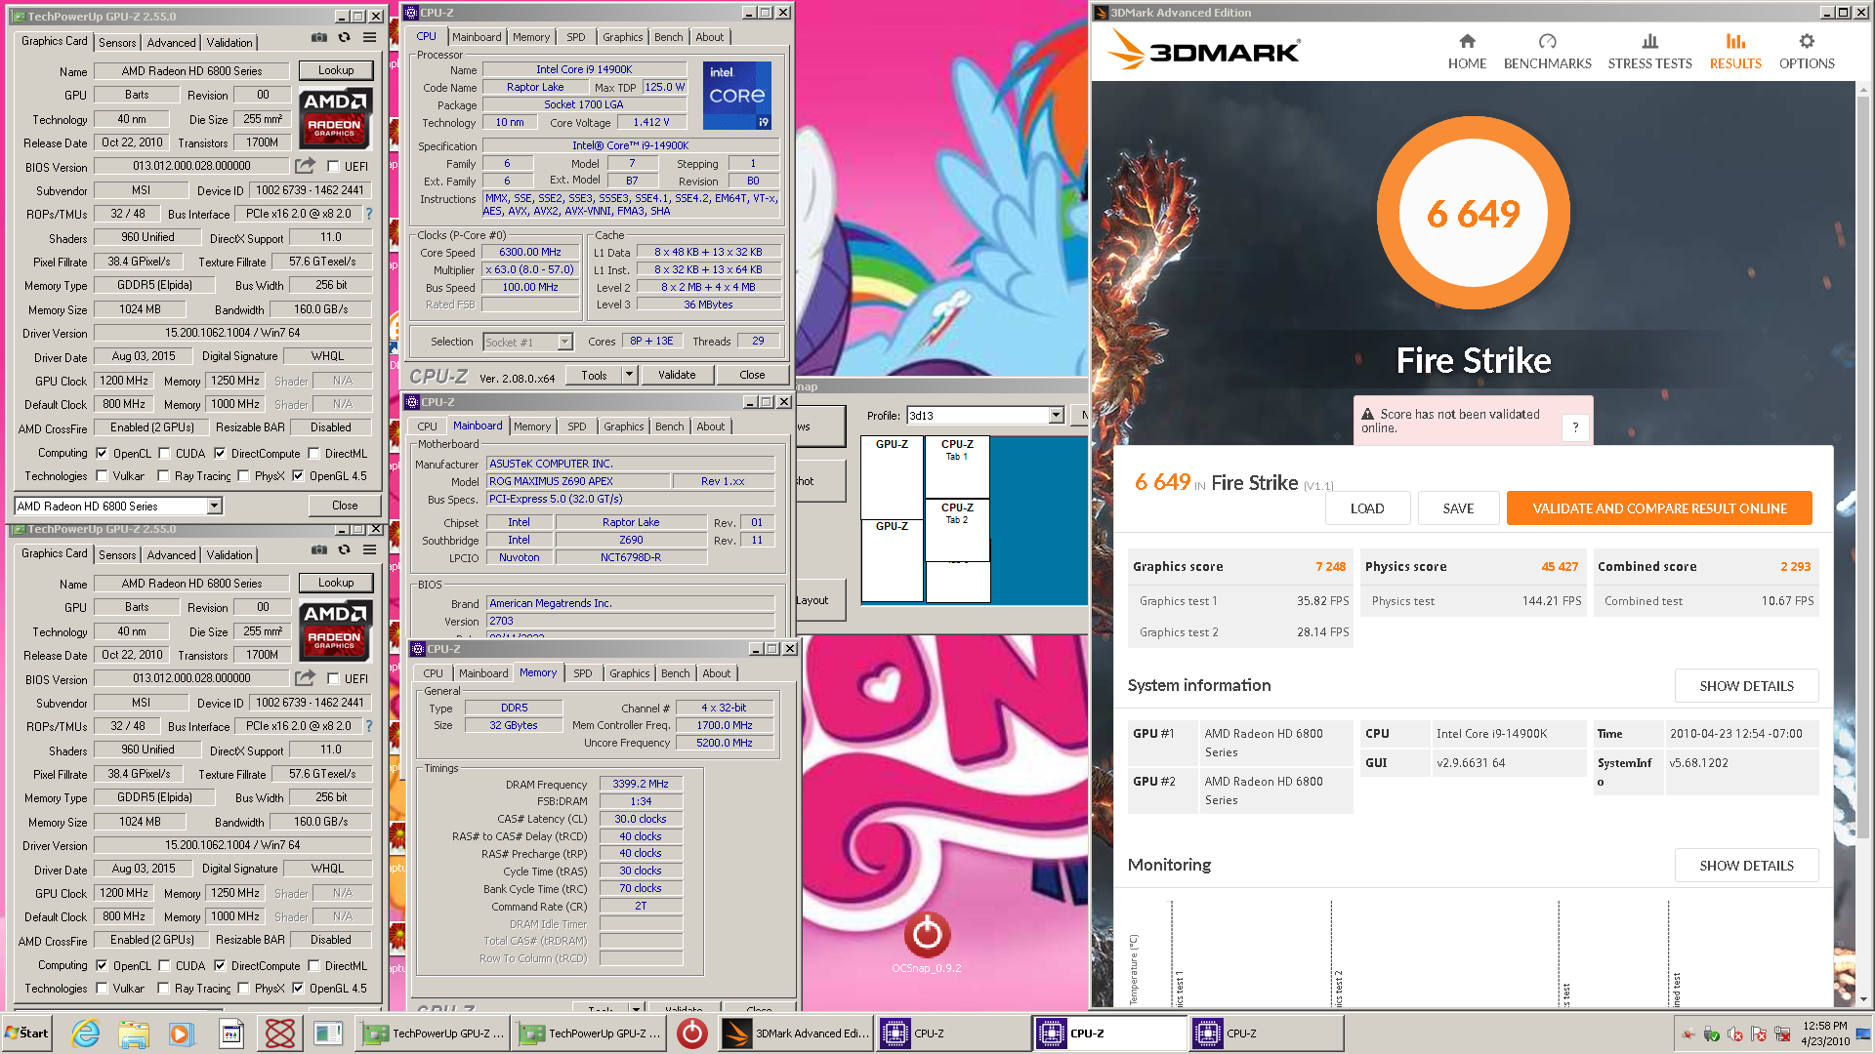Click camera screenshot icon in lower GPU-Z window
The image size is (1875, 1054).
pos(319,549)
